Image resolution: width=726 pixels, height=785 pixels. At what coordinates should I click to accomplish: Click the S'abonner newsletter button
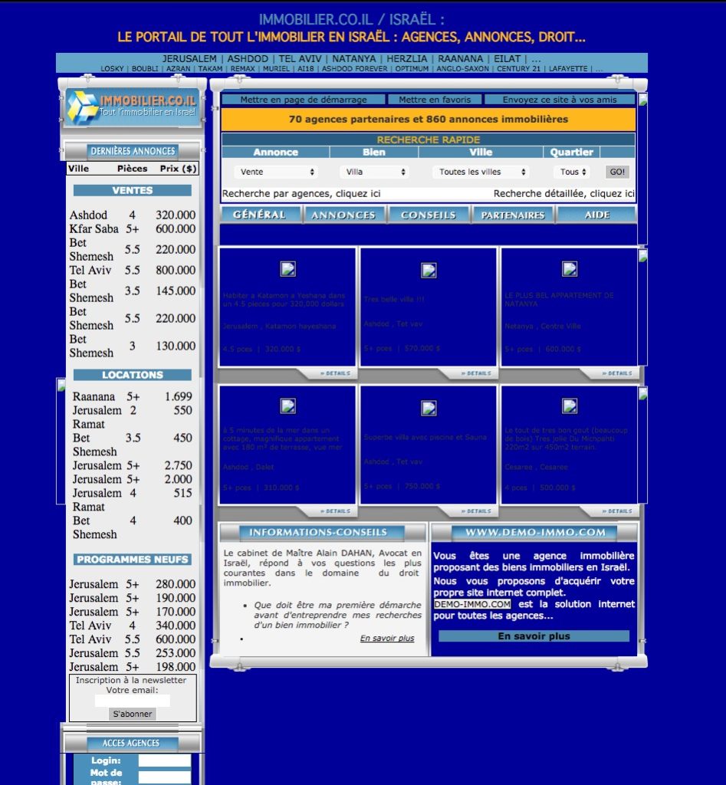coord(133,714)
